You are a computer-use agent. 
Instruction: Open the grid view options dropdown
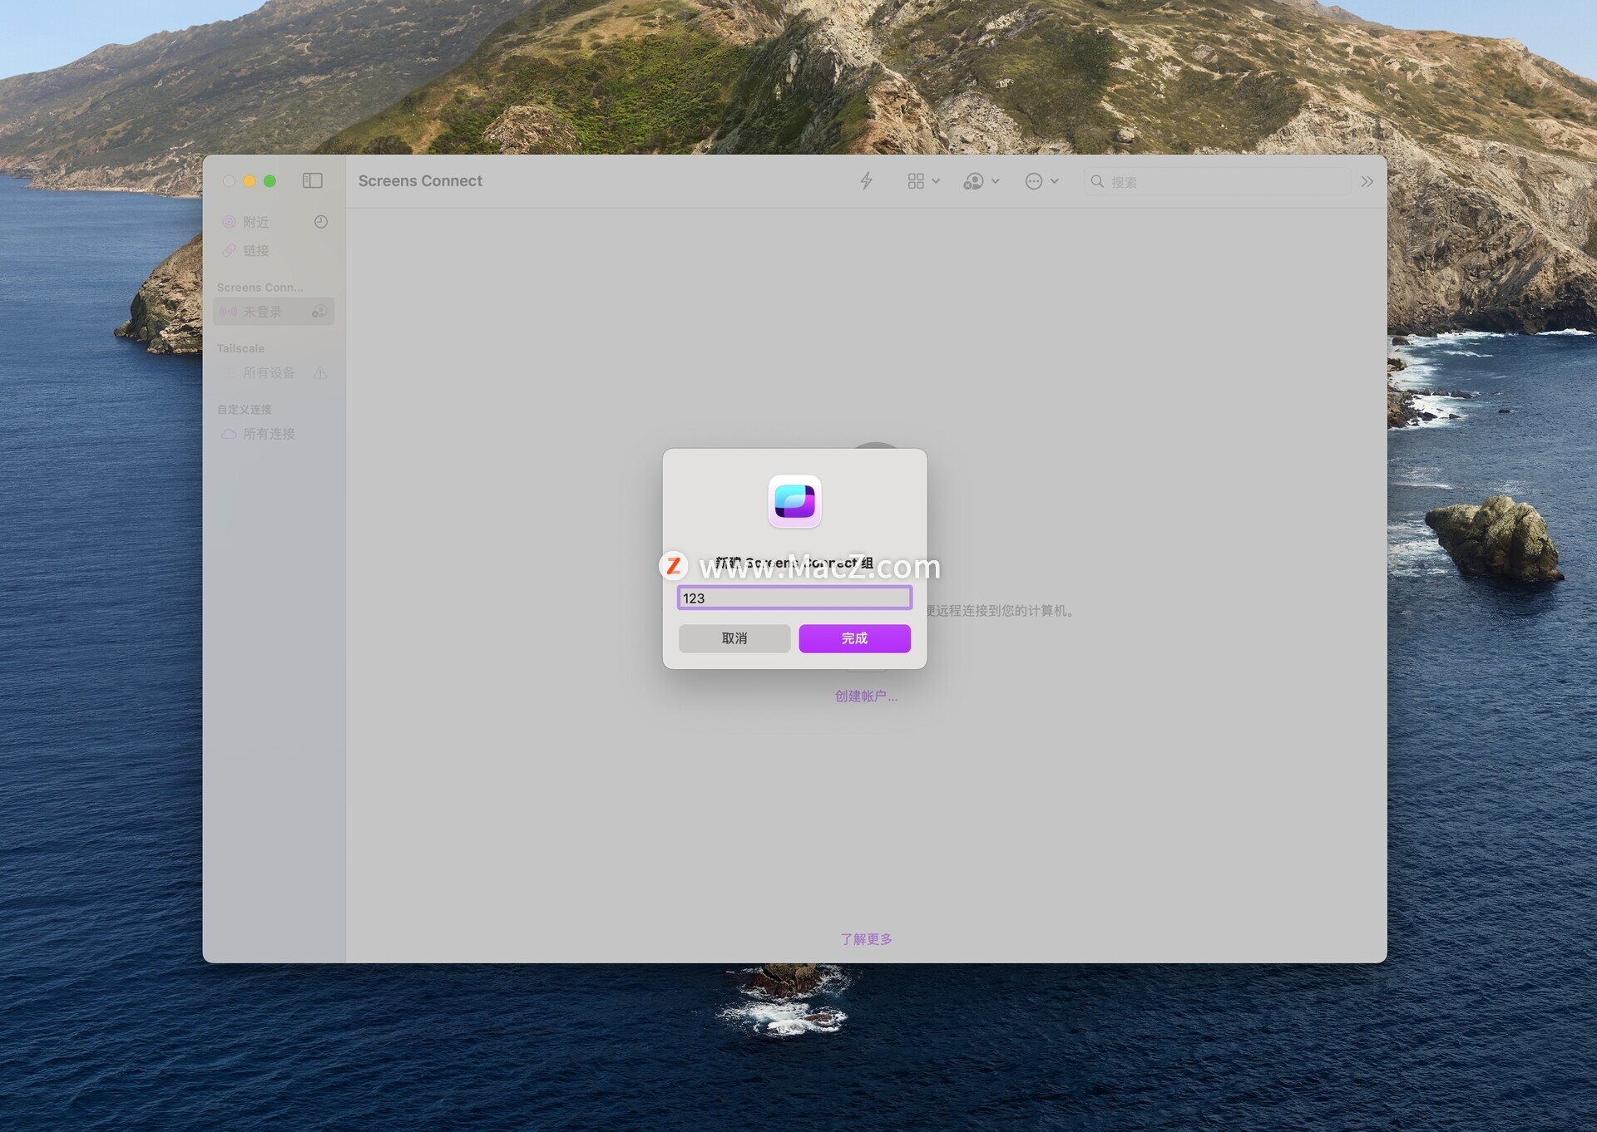pos(923,180)
